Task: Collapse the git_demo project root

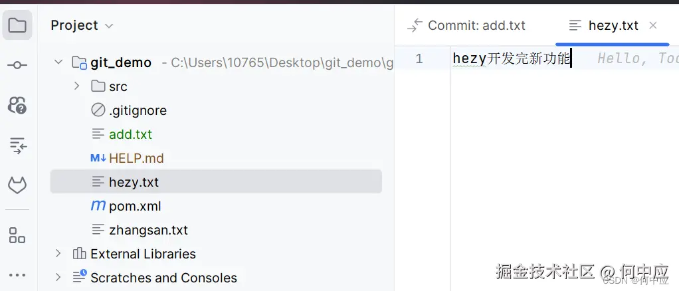Action: point(59,62)
